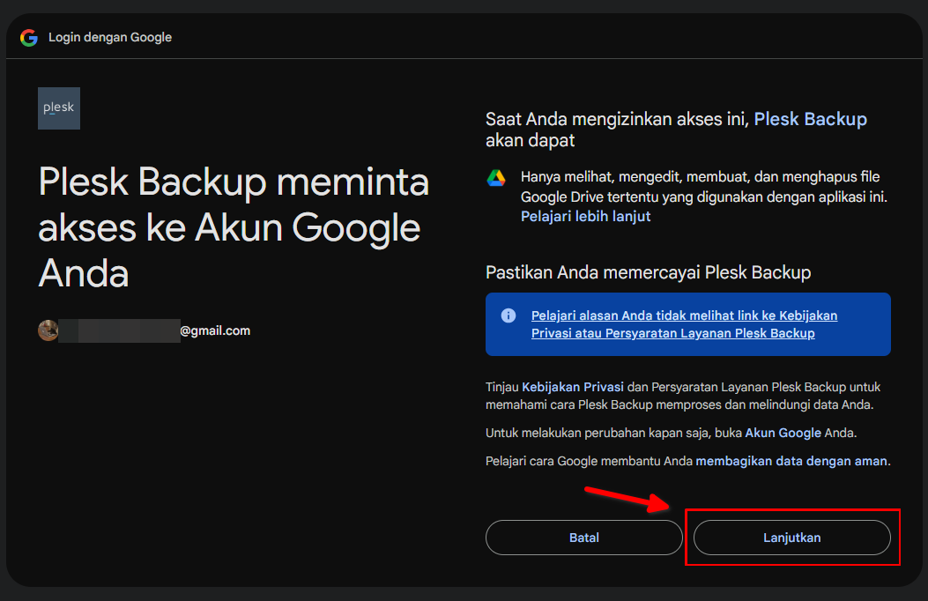Click the Lanjutkan button
928x601 pixels.
[792, 538]
